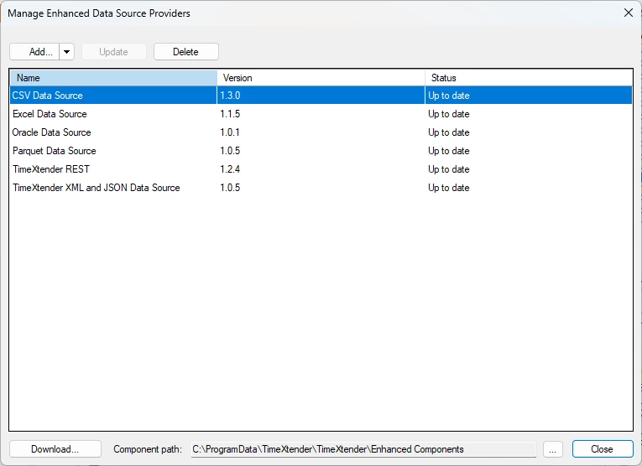Click the Add... button
Image resolution: width=642 pixels, height=466 pixels.
(x=34, y=52)
